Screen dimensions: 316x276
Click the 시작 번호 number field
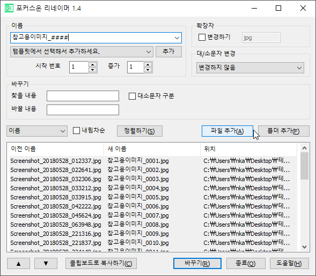[79, 67]
